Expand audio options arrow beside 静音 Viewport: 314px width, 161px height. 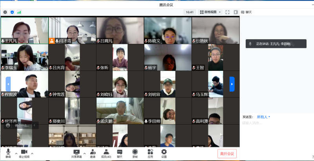coord(16,153)
